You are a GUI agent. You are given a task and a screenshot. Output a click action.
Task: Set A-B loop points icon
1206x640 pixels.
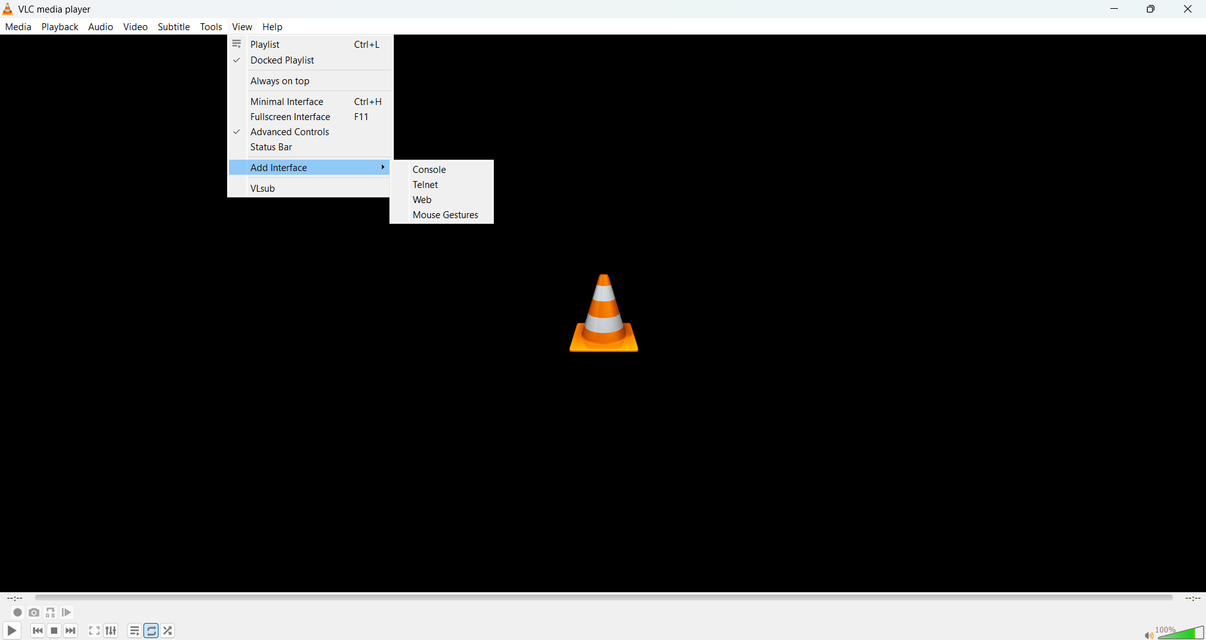click(50, 612)
